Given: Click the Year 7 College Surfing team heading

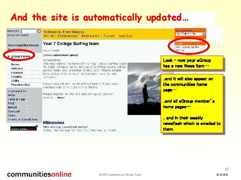Looking at the screenshot, I should (x=71, y=44).
